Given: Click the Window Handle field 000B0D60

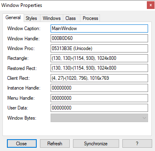Looking at the screenshot, I should click(x=99, y=38).
